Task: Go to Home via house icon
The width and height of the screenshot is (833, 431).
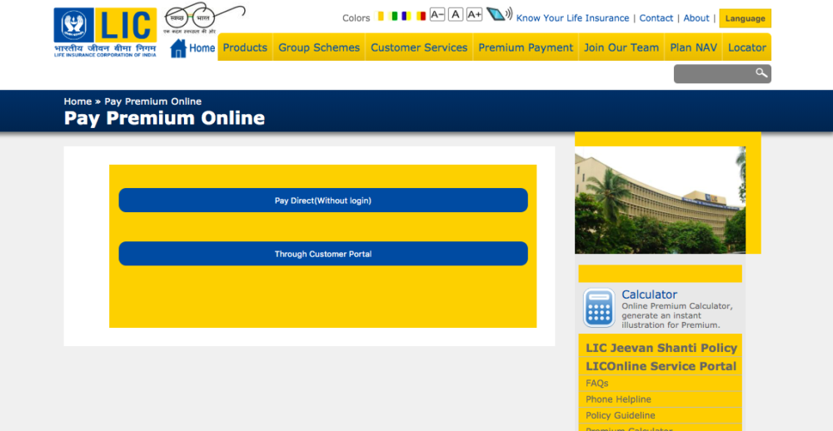Action: click(x=178, y=48)
